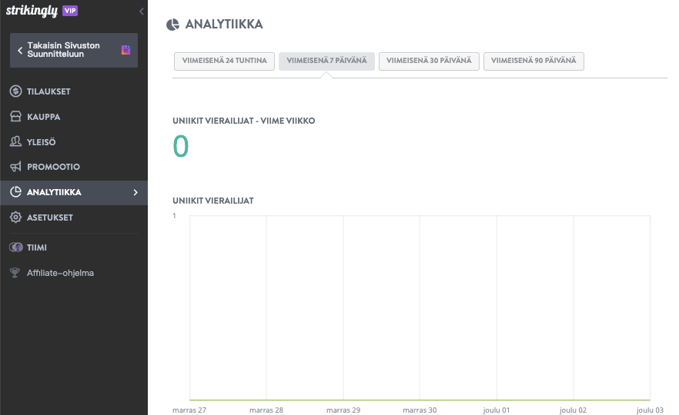Click the Analytiikka pie chart sidebar icon
The height and width of the screenshot is (415, 679).
coord(15,192)
